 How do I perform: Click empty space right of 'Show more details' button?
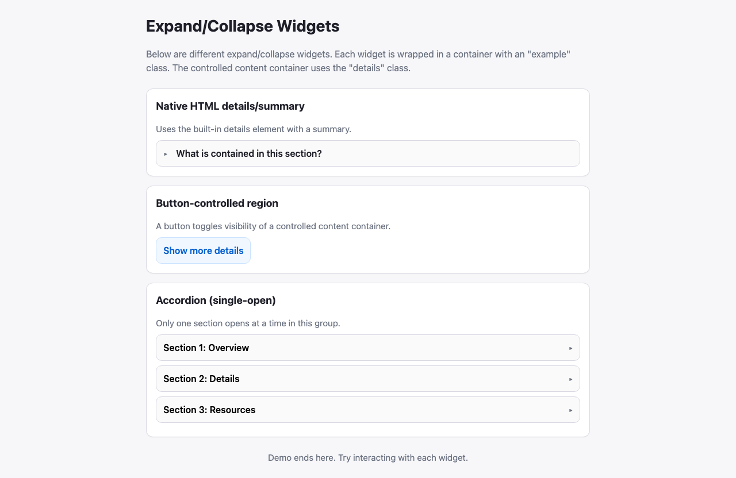point(414,250)
